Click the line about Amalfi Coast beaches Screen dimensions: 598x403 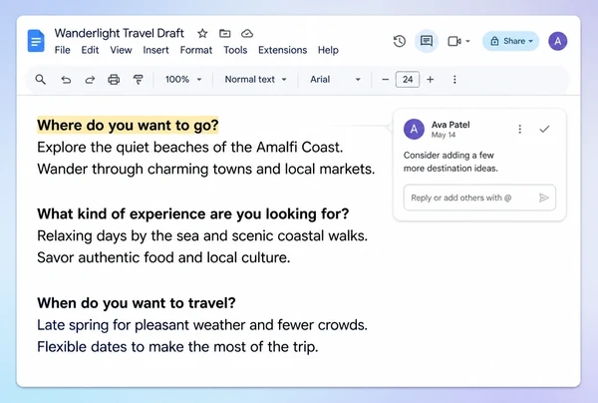click(x=190, y=148)
